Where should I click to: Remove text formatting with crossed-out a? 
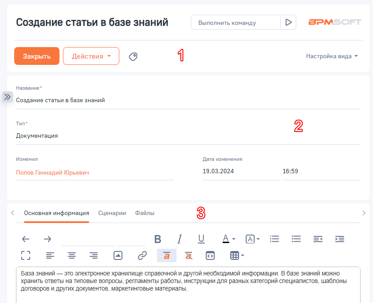tap(188, 255)
